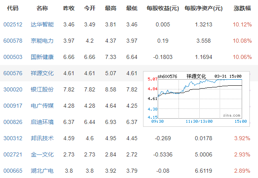Open 国新健康 stock name link
The width and height of the screenshot is (258, 178).
pos(42,57)
